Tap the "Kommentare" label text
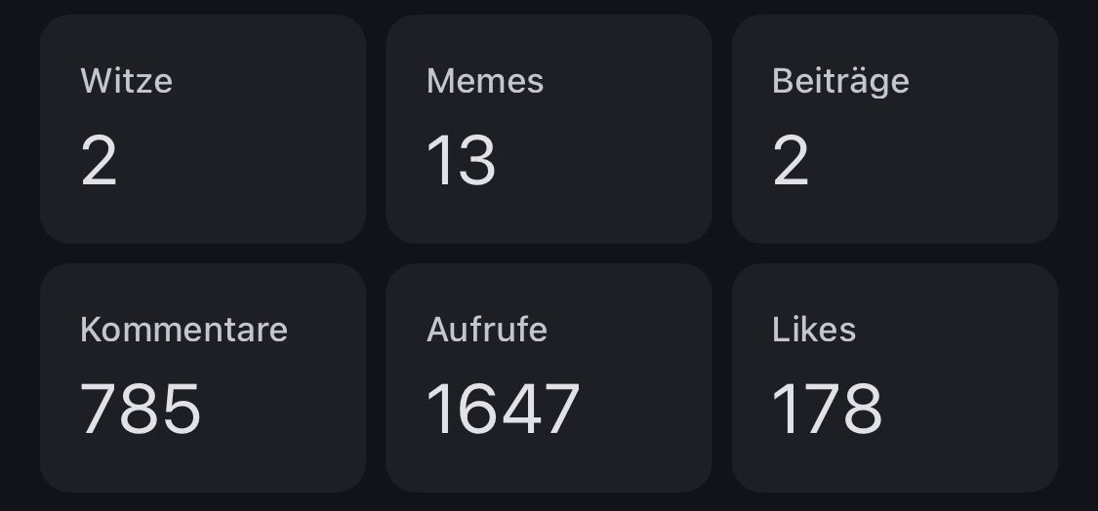 click(x=183, y=330)
